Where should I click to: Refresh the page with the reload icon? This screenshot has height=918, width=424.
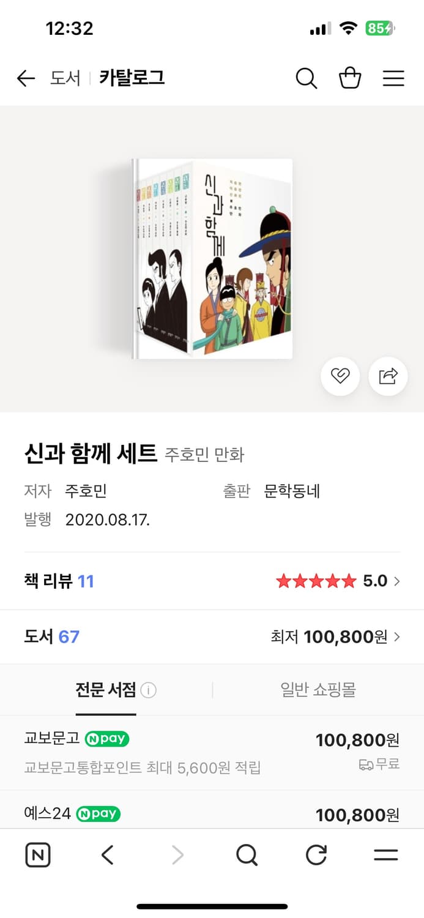316,856
